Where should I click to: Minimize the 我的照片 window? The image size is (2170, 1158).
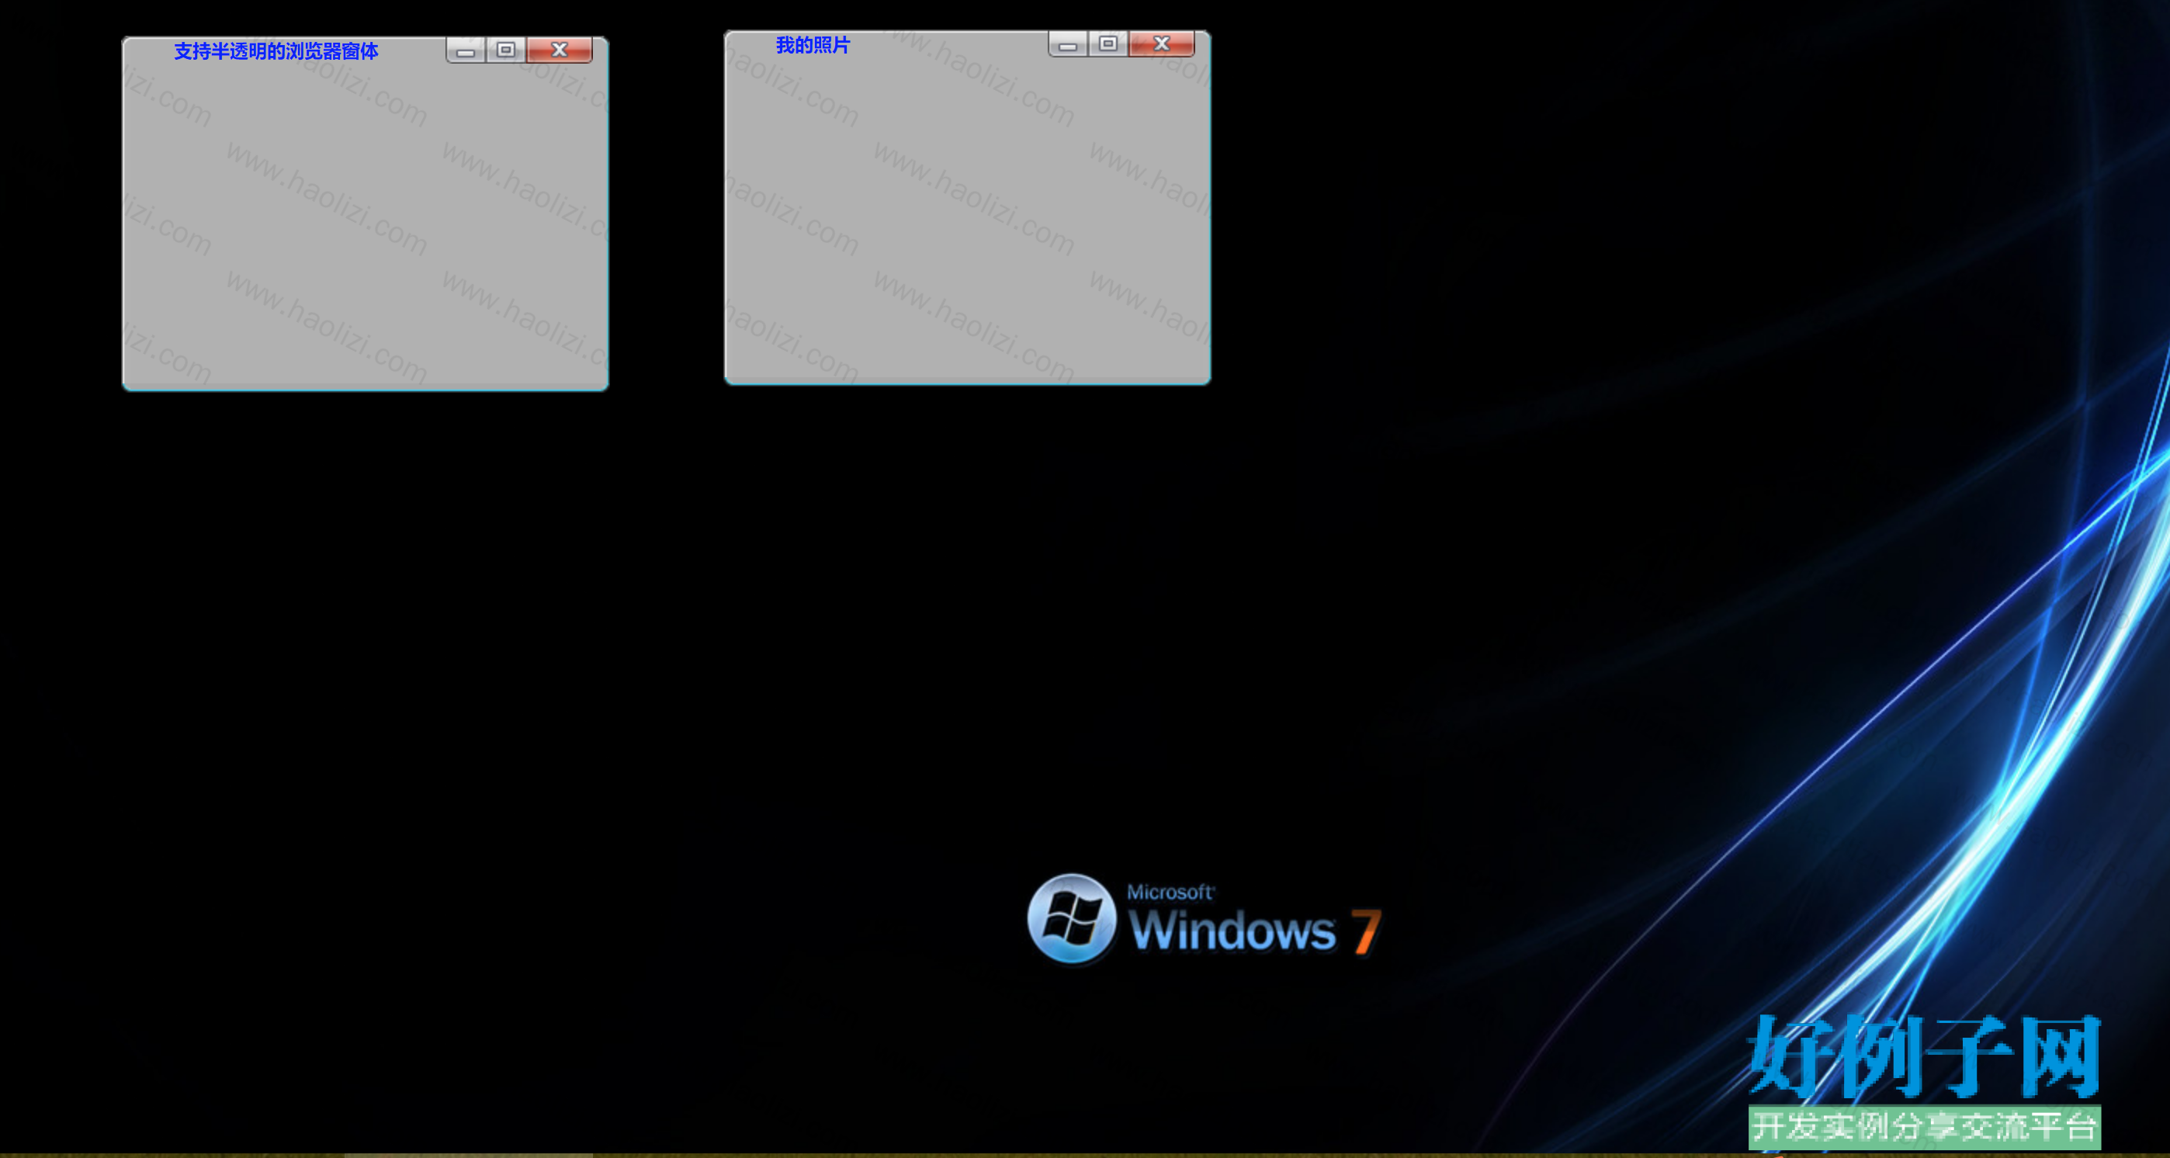(1068, 45)
